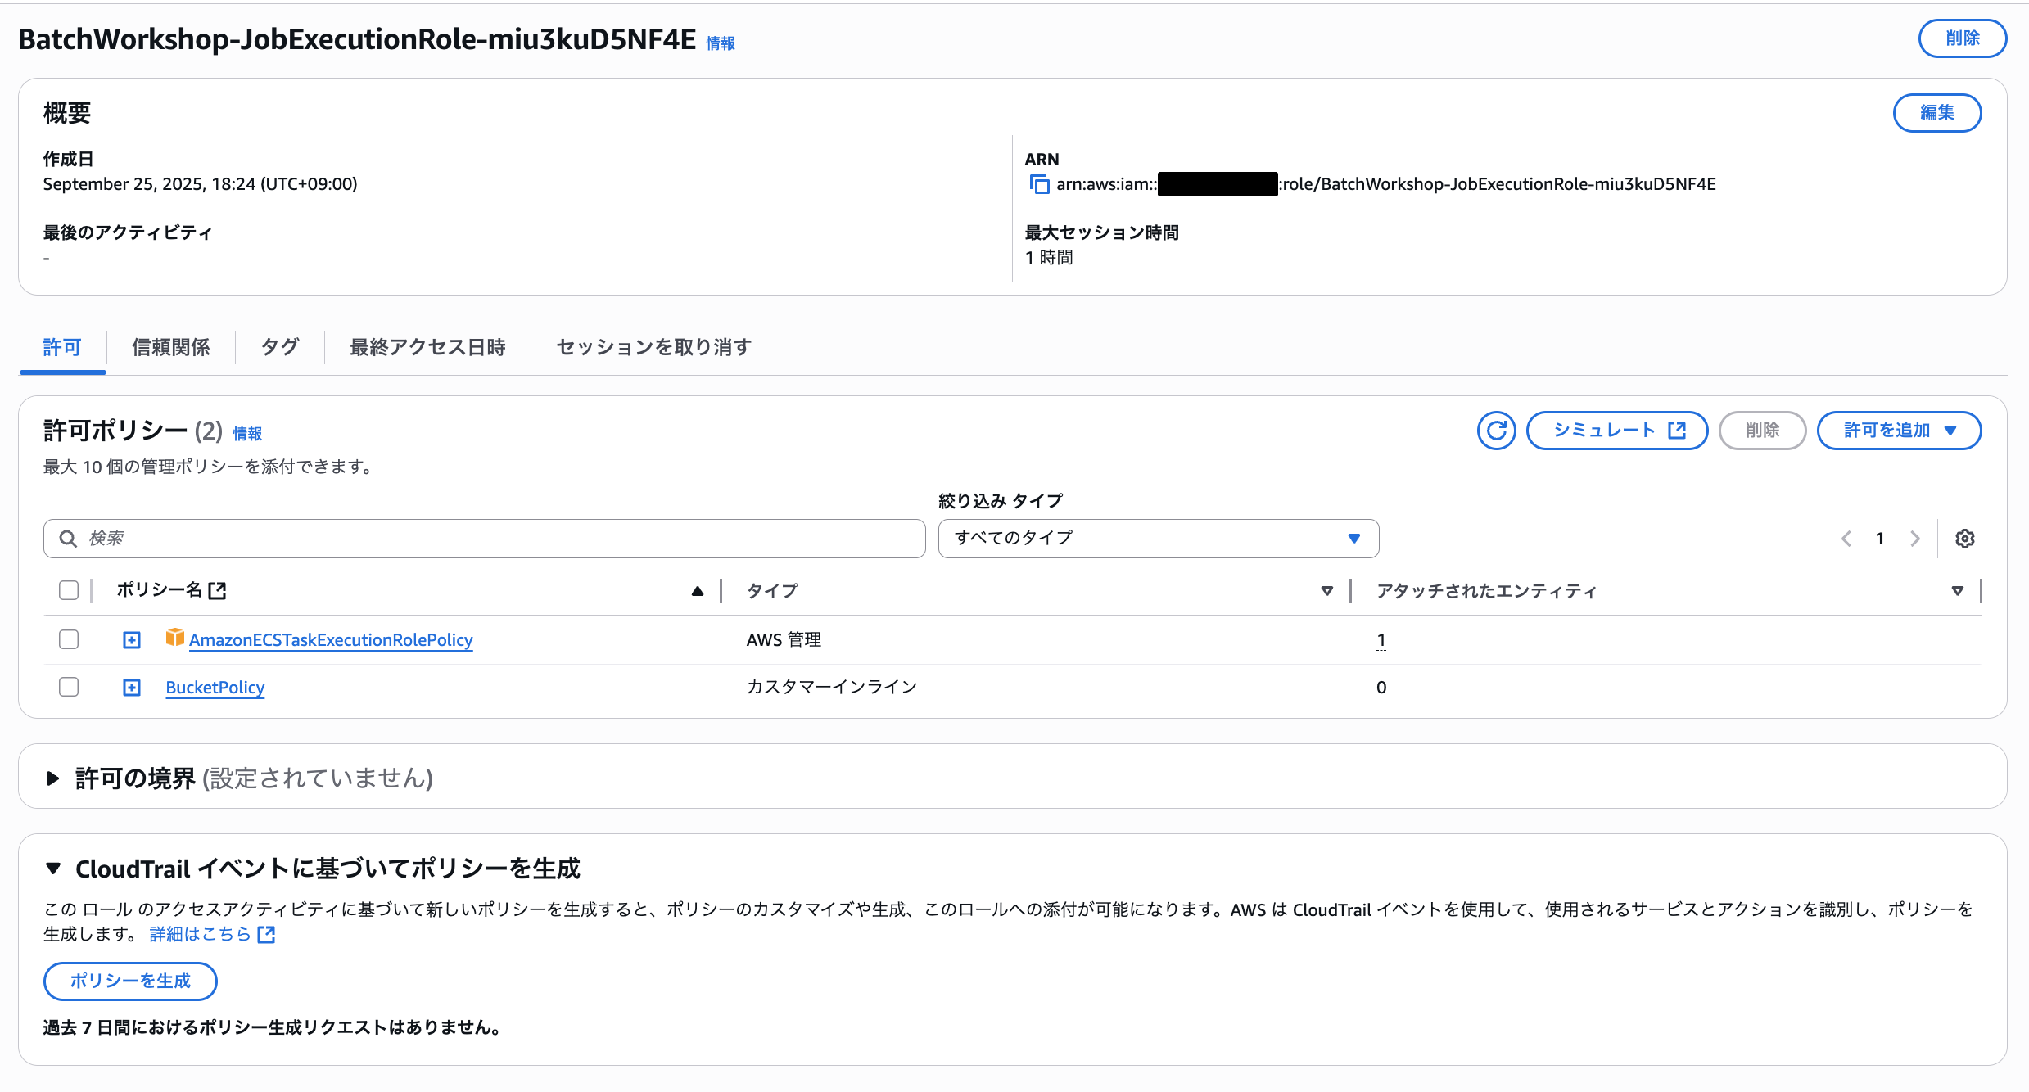Sort by ポリシー名 ascending arrow
The width and height of the screenshot is (2029, 1092).
click(x=698, y=591)
